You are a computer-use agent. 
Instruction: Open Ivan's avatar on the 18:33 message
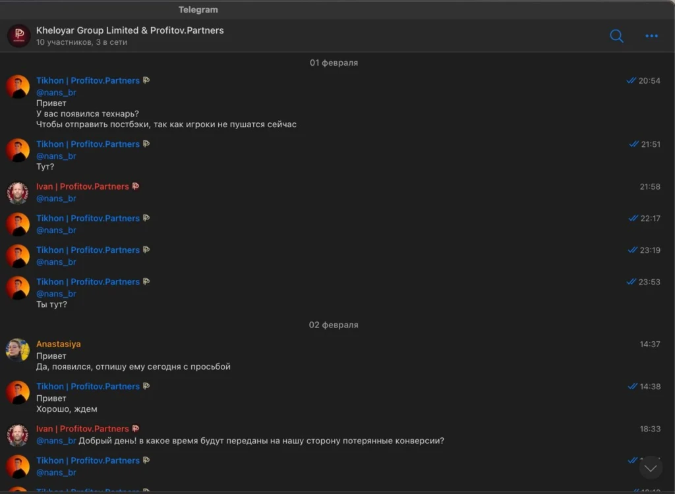click(18, 435)
